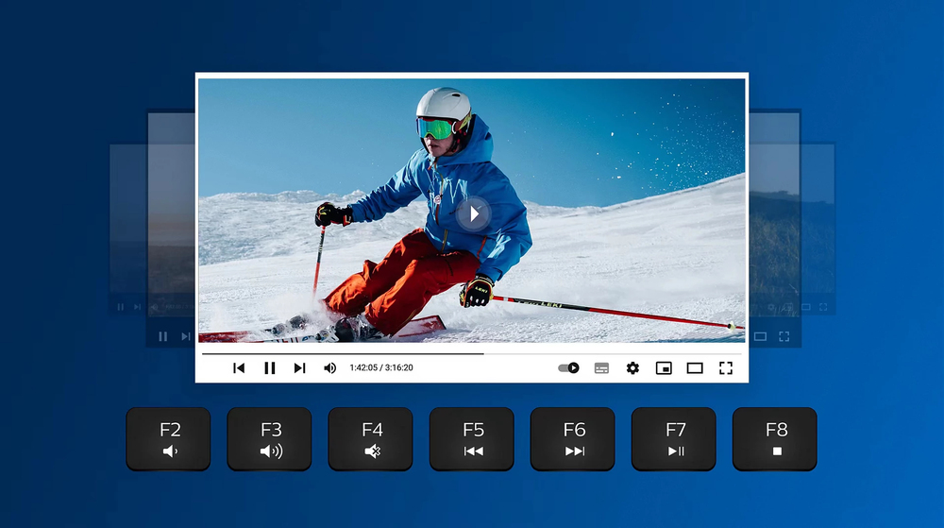Toggle the autoplay switch
Viewport: 944px width, 528px height.
568,368
